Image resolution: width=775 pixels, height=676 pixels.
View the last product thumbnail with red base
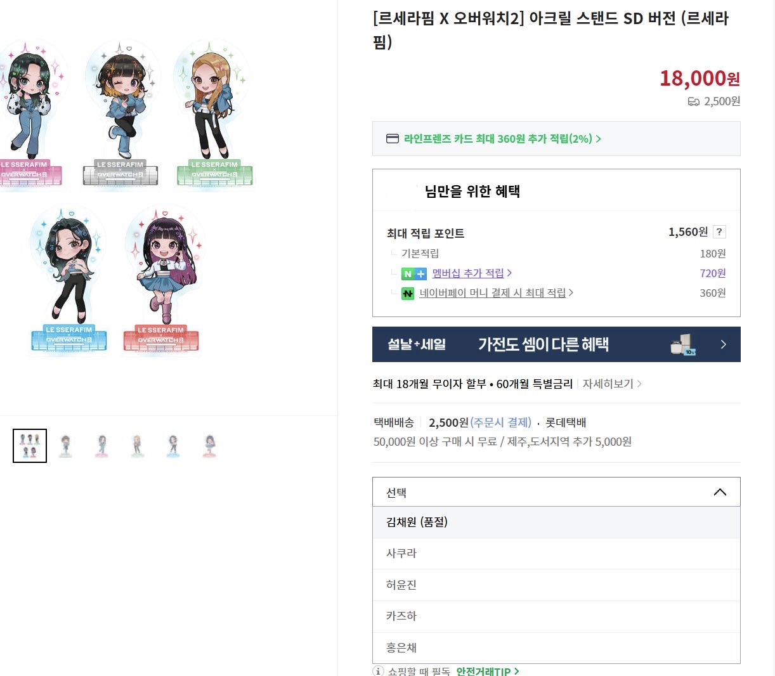click(210, 446)
